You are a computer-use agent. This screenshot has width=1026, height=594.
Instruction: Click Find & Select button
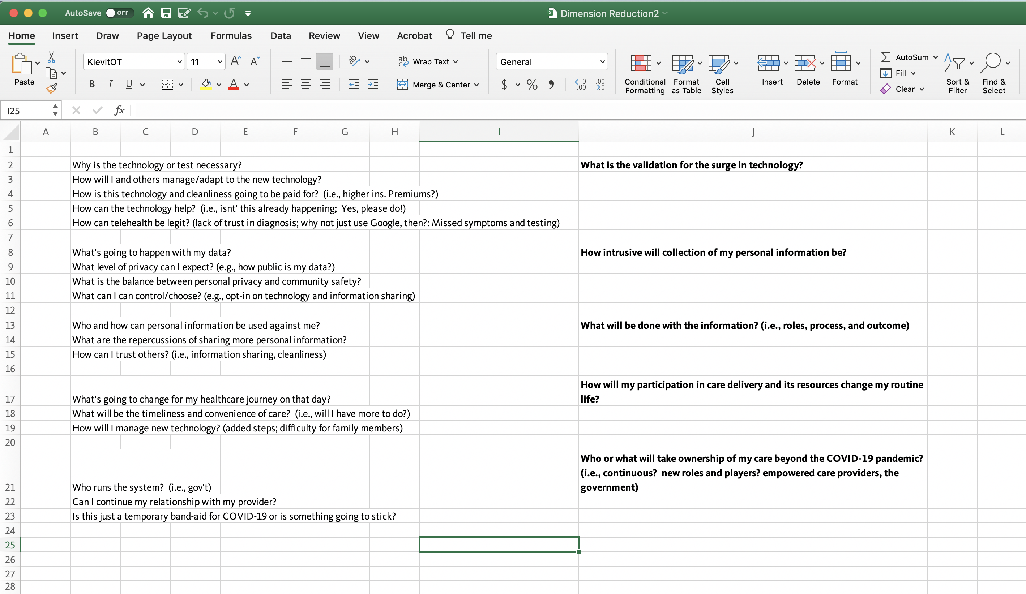pos(994,74)
